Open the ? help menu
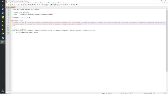Screen dimensions: 168x94 tap(69, 3)
